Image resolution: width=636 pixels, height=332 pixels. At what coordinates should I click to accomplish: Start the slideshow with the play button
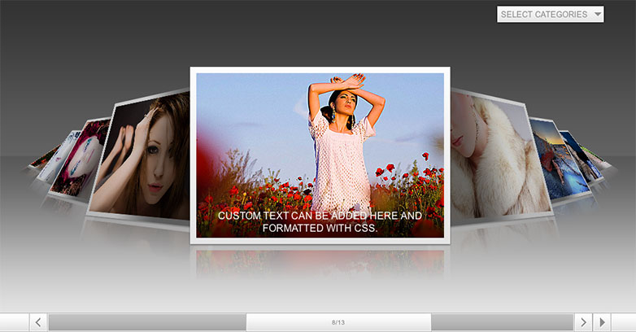tap(602, 322)
